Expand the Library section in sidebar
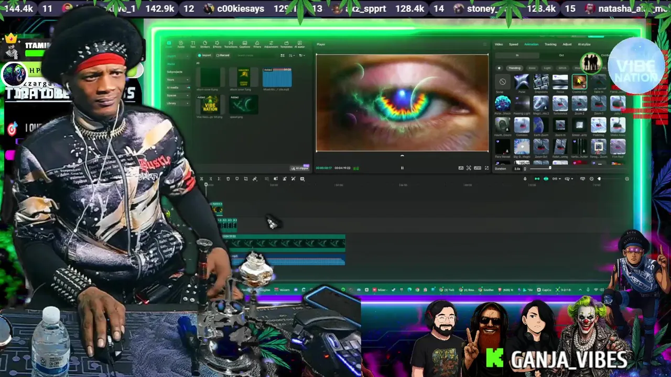 pos(177,103)
